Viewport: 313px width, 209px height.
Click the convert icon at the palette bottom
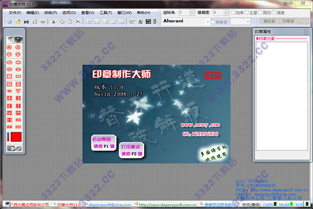15,148
